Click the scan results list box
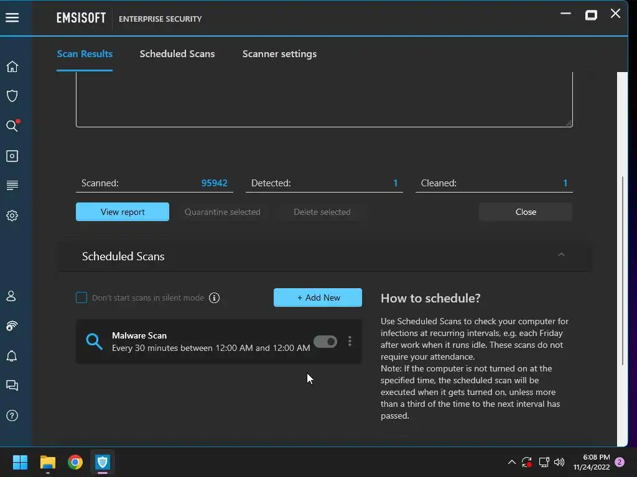 point(324,99)
